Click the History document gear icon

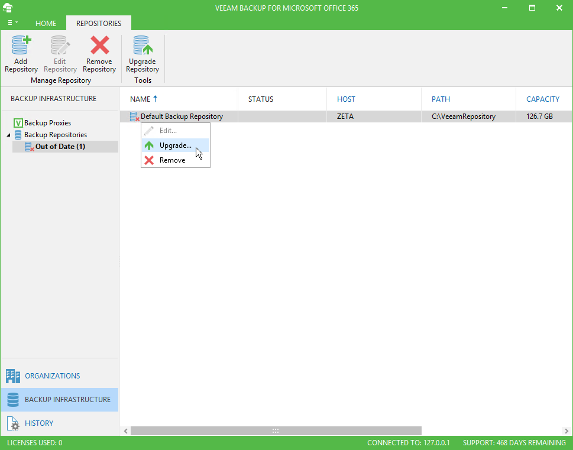[x=13, y=423]
